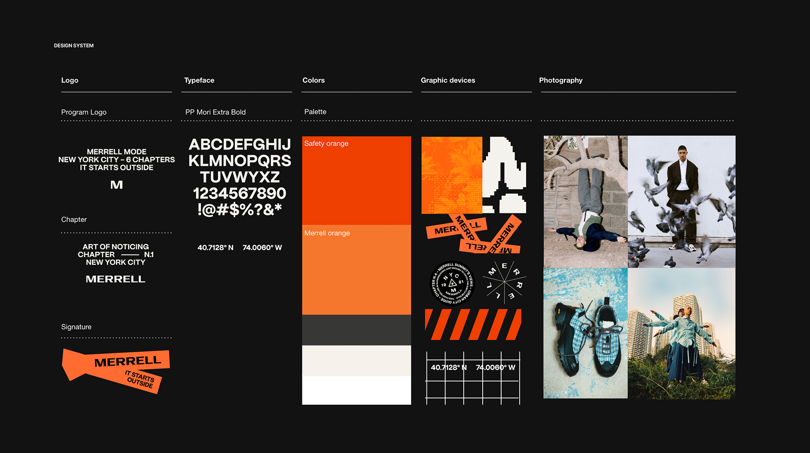Click the Palette subheading

[x=315, y=112]
